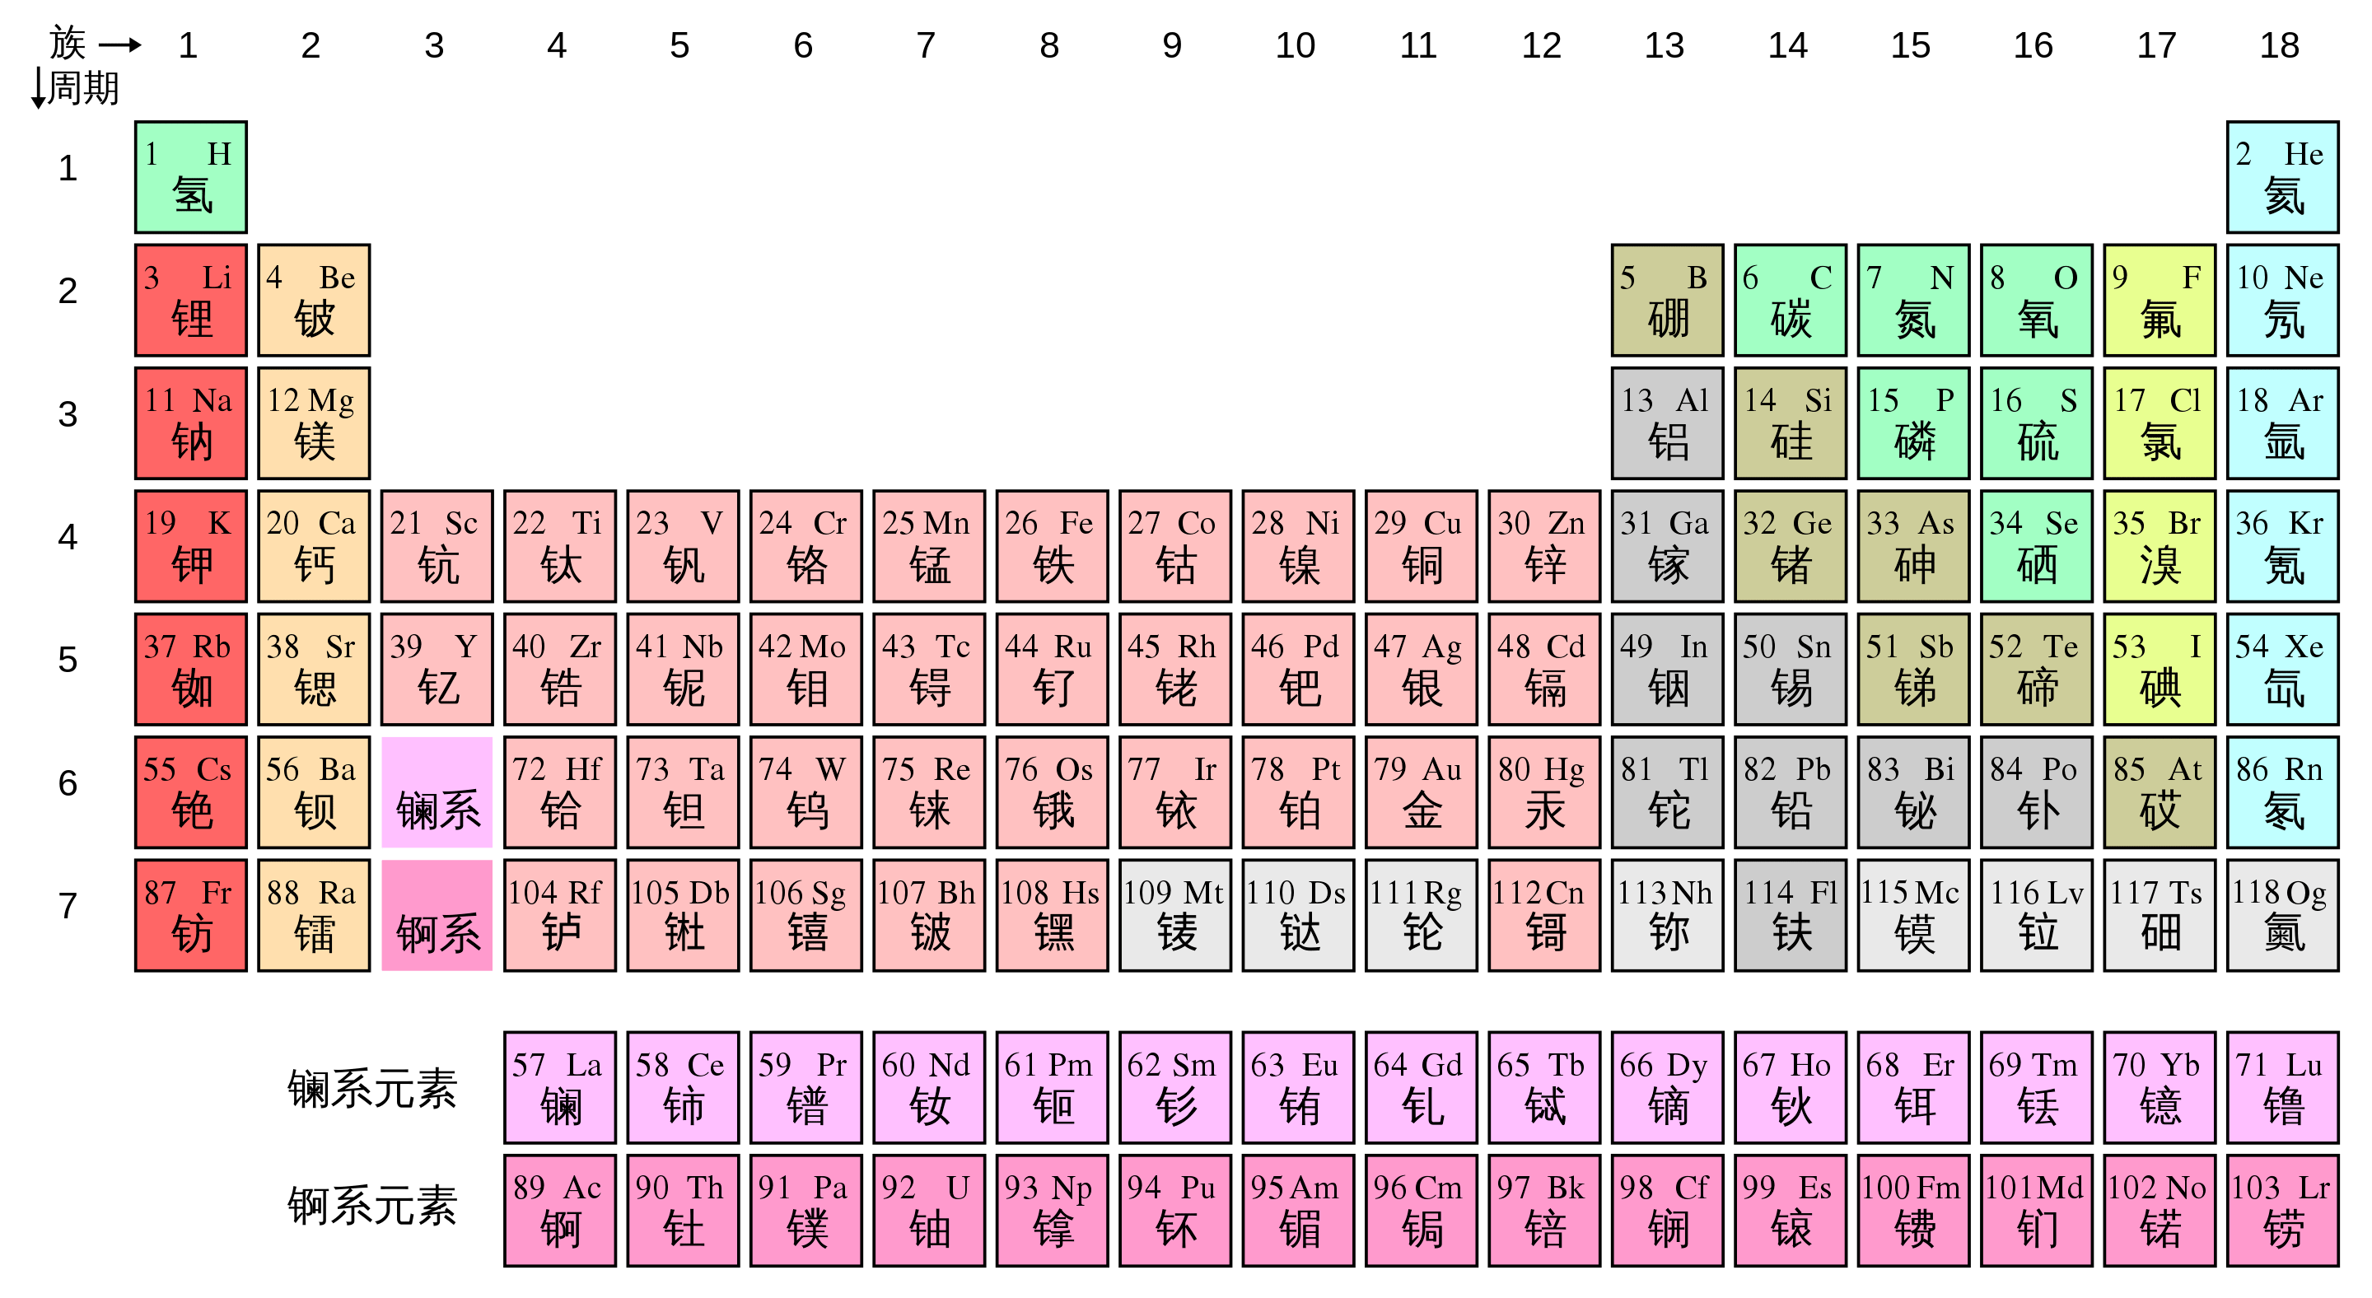Click the hydrogen cell '1 H 氢'
Viewport: 2372px width, 1298px height.
(x=190, y=177)
